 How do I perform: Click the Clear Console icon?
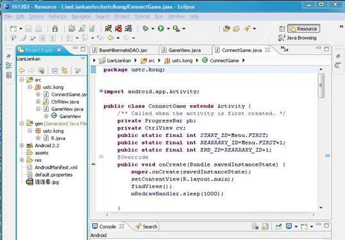(x=255, y=227)
